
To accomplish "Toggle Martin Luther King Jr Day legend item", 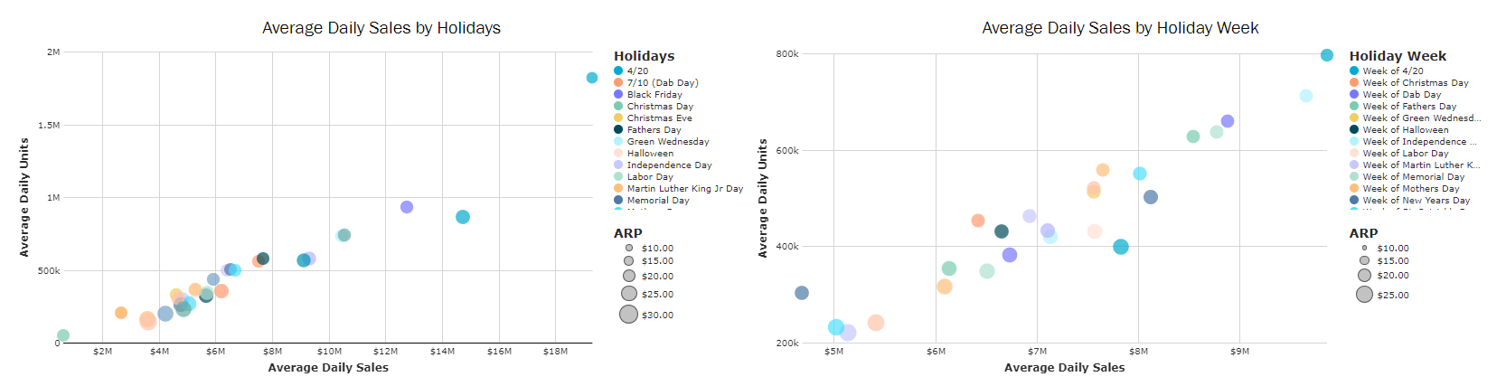I will click(684, 189).
